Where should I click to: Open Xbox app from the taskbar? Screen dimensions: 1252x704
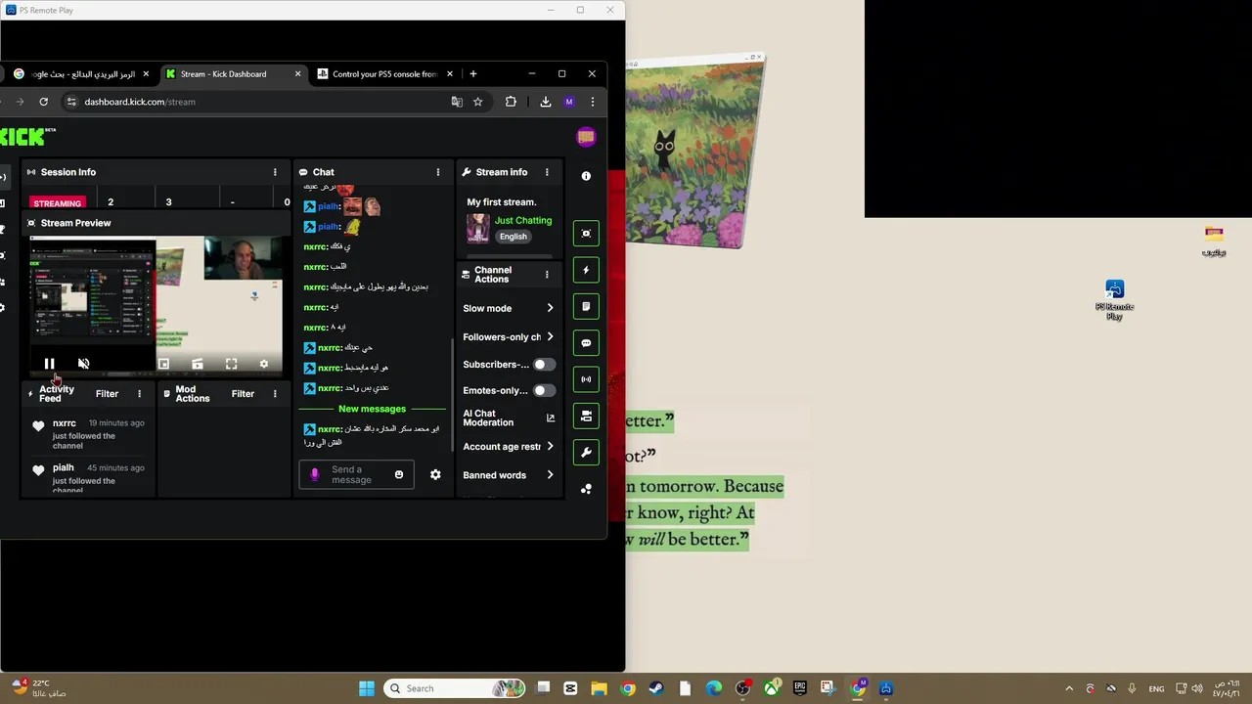772,688
